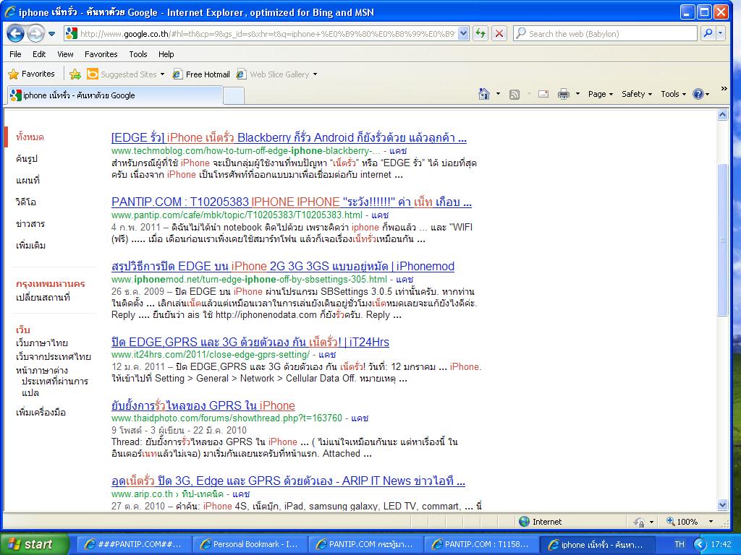The width and height of the screenshot is (741, 555).
Task: Select เว็บจากประเทศไทย filter
Action: point(53,357)
